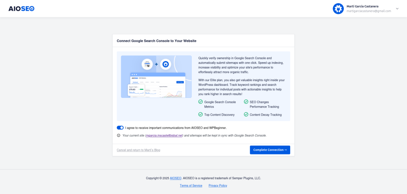Screen dimensions: 407x194
Task: Click the blue AIOSEO gear icon in banner
Action: coord(165,64)
